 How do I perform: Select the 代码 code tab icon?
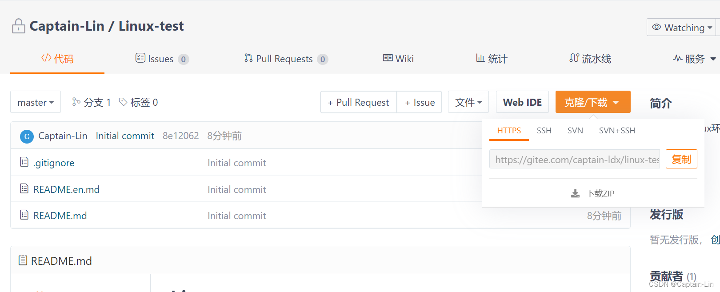pos(46,58)
